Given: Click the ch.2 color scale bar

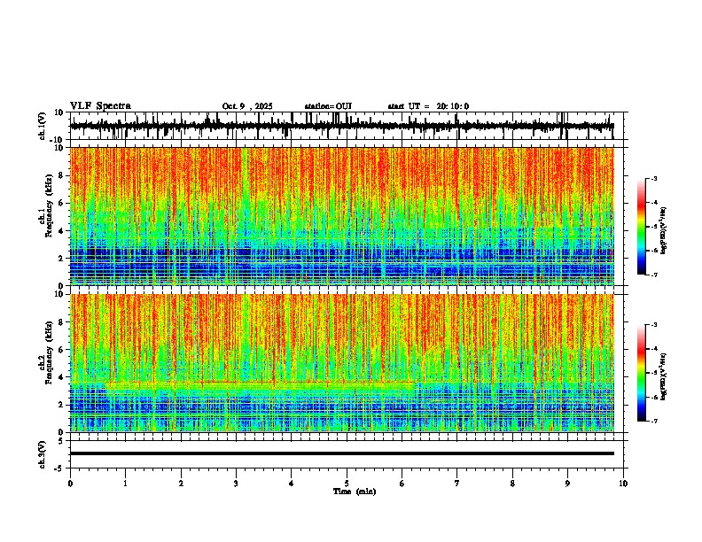Looking at the screenshot, I should (x=642, y=373).
